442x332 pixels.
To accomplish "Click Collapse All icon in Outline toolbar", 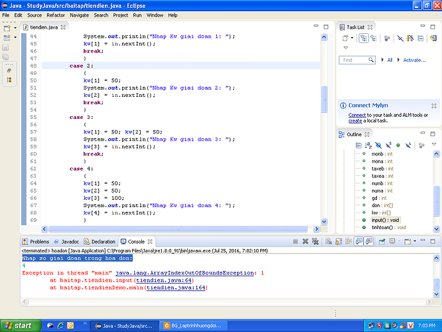I will click(358, 144).
